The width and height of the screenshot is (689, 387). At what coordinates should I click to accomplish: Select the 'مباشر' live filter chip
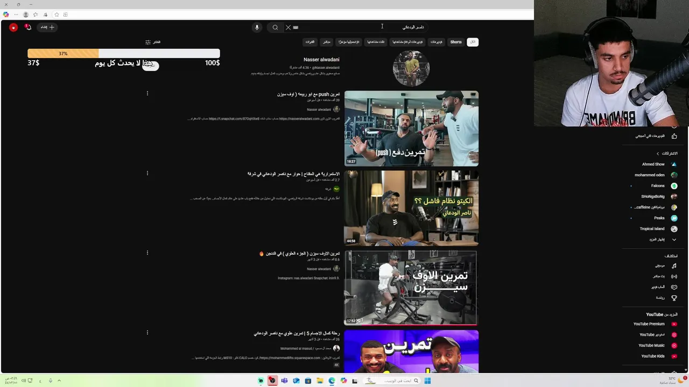[326, 42]
